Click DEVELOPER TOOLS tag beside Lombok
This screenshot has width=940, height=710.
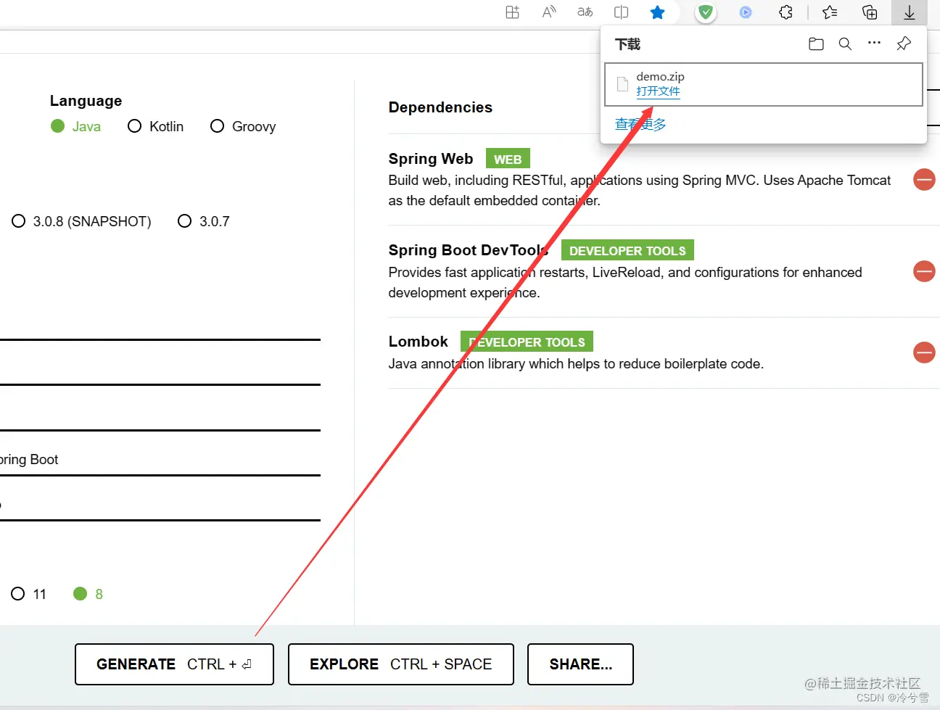(x=527, y=342)
